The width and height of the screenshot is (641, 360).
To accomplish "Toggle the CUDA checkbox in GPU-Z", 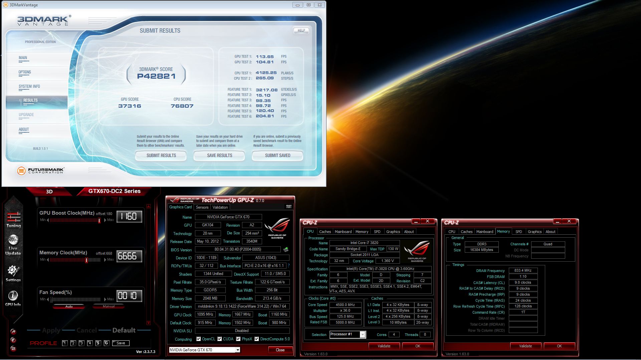I will click(220, 339).
